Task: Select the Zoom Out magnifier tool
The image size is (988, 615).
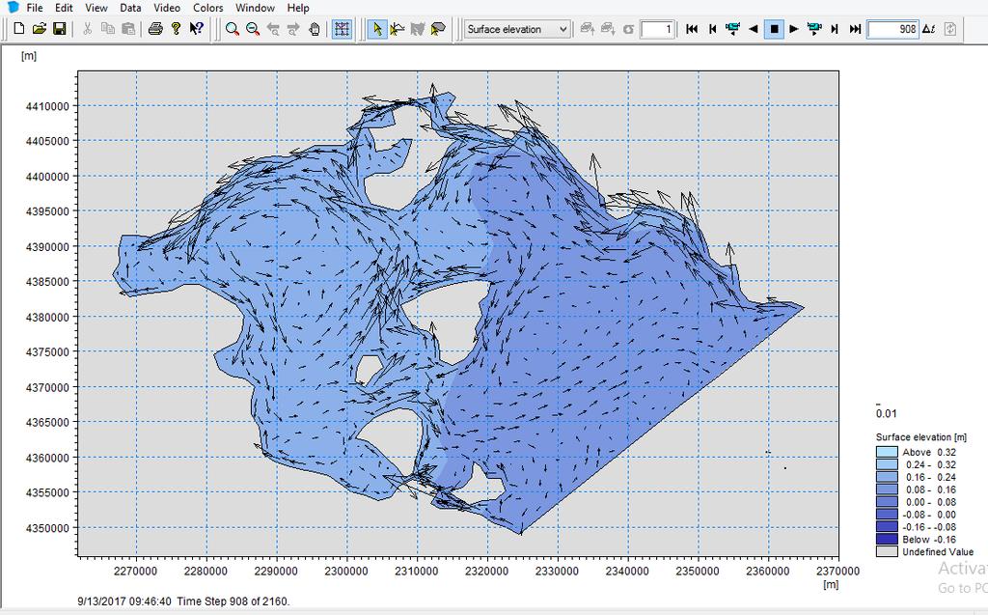Action: coord(253,29)
